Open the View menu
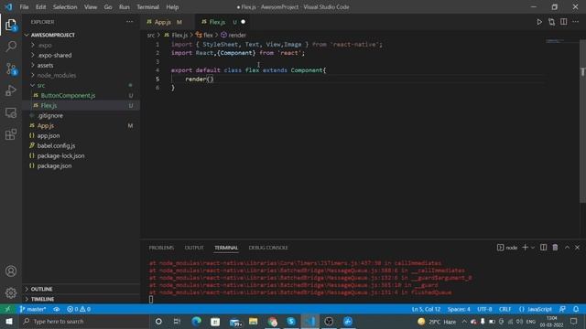This screenshot has width=586, height=329. pos(91,7)
